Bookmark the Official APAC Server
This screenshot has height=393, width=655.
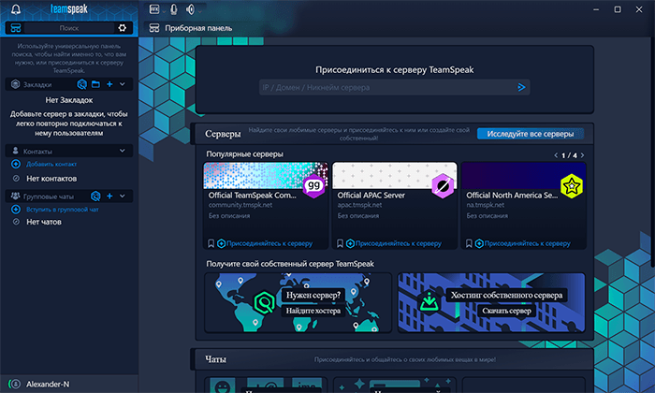(340, 243)
